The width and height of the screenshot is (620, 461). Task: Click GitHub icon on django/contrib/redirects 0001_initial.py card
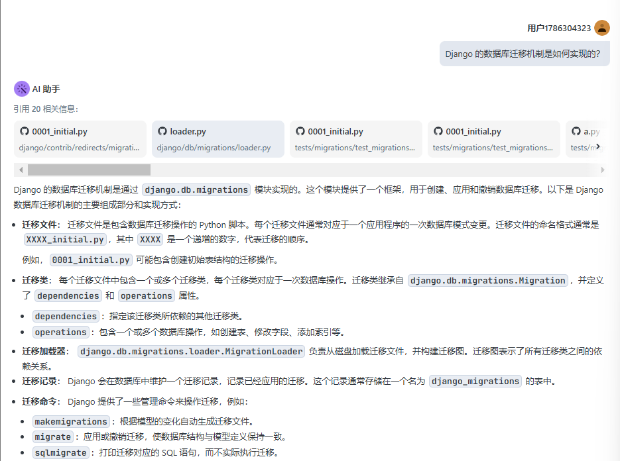pos(25,131)
